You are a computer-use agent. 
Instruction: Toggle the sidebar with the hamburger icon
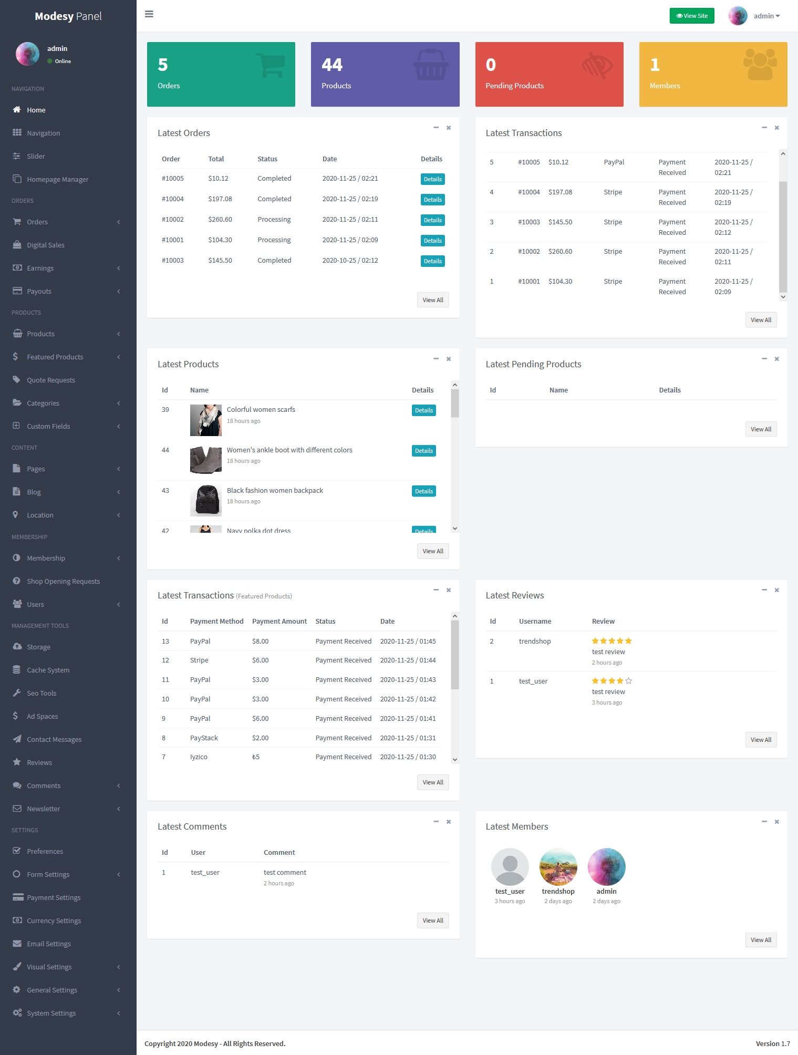click(x=149, y=14)
